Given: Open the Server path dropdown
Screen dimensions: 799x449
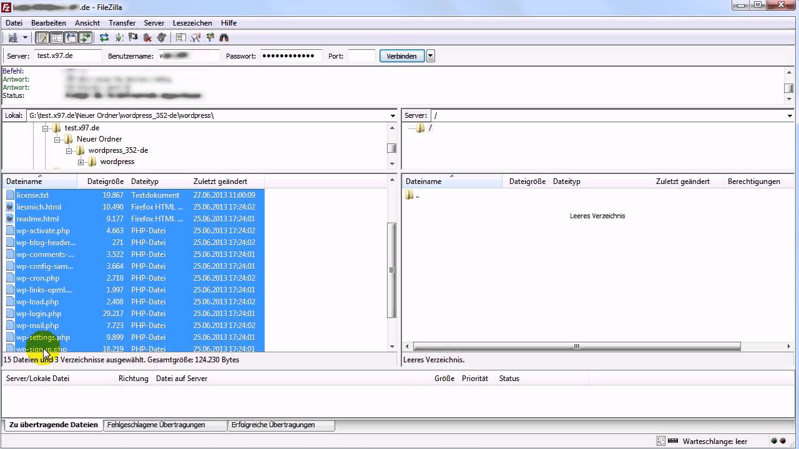Looking at the screenshot, I should pos(790,115).
